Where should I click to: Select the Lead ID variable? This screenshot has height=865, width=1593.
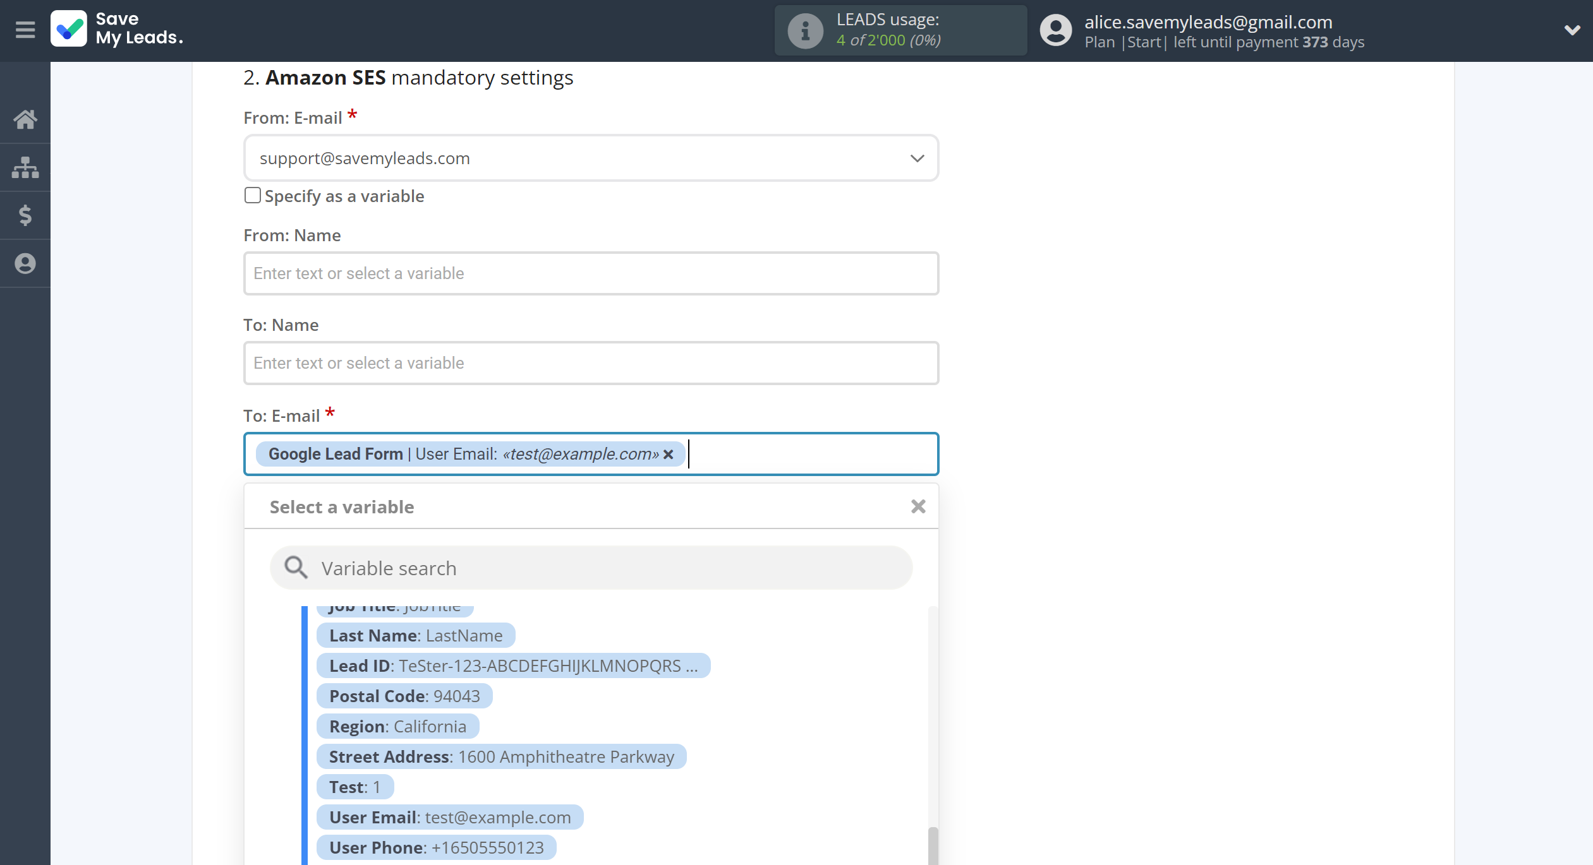tap(513, 666)
